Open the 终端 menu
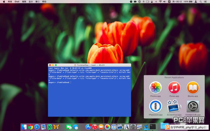 tap(10, 2)
